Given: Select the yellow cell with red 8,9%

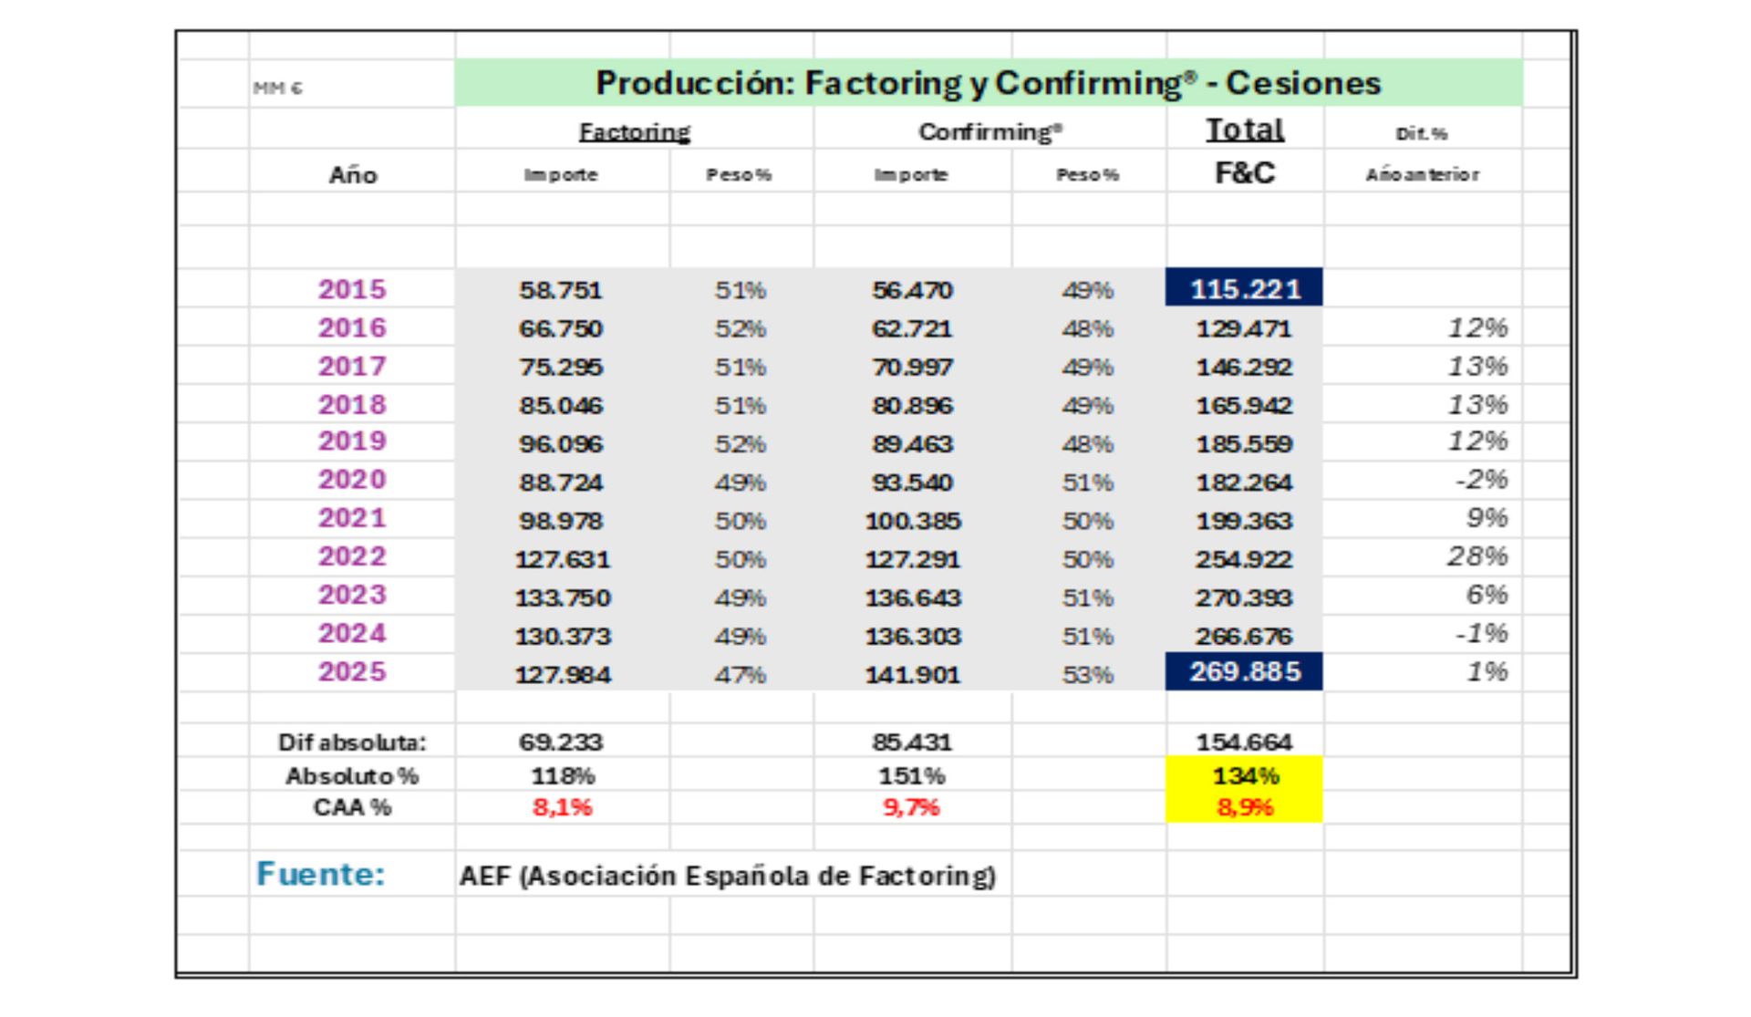Looking at the screenshot, I should [1245, 807].
